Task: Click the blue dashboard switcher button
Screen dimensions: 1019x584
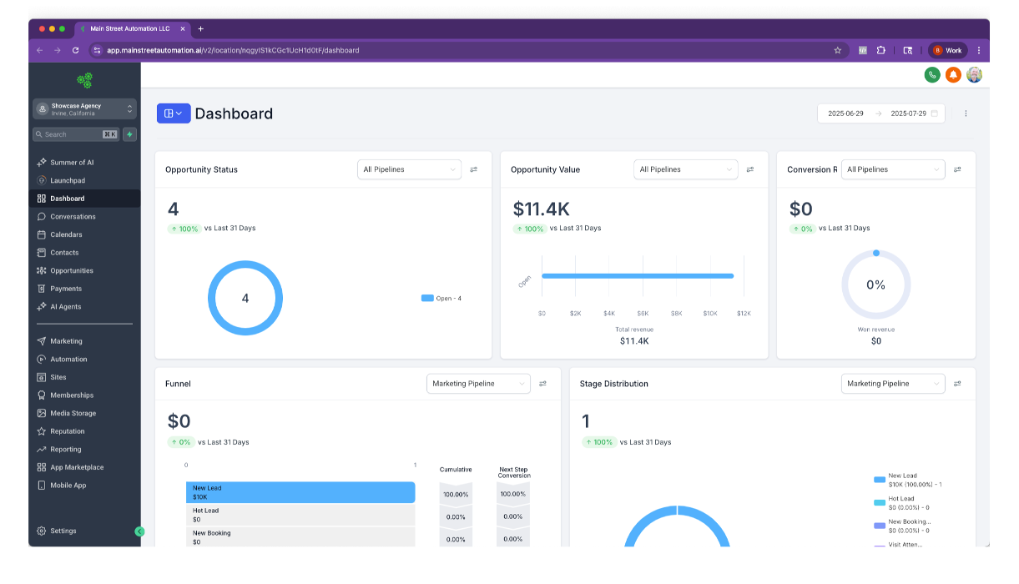Action: 174,113
